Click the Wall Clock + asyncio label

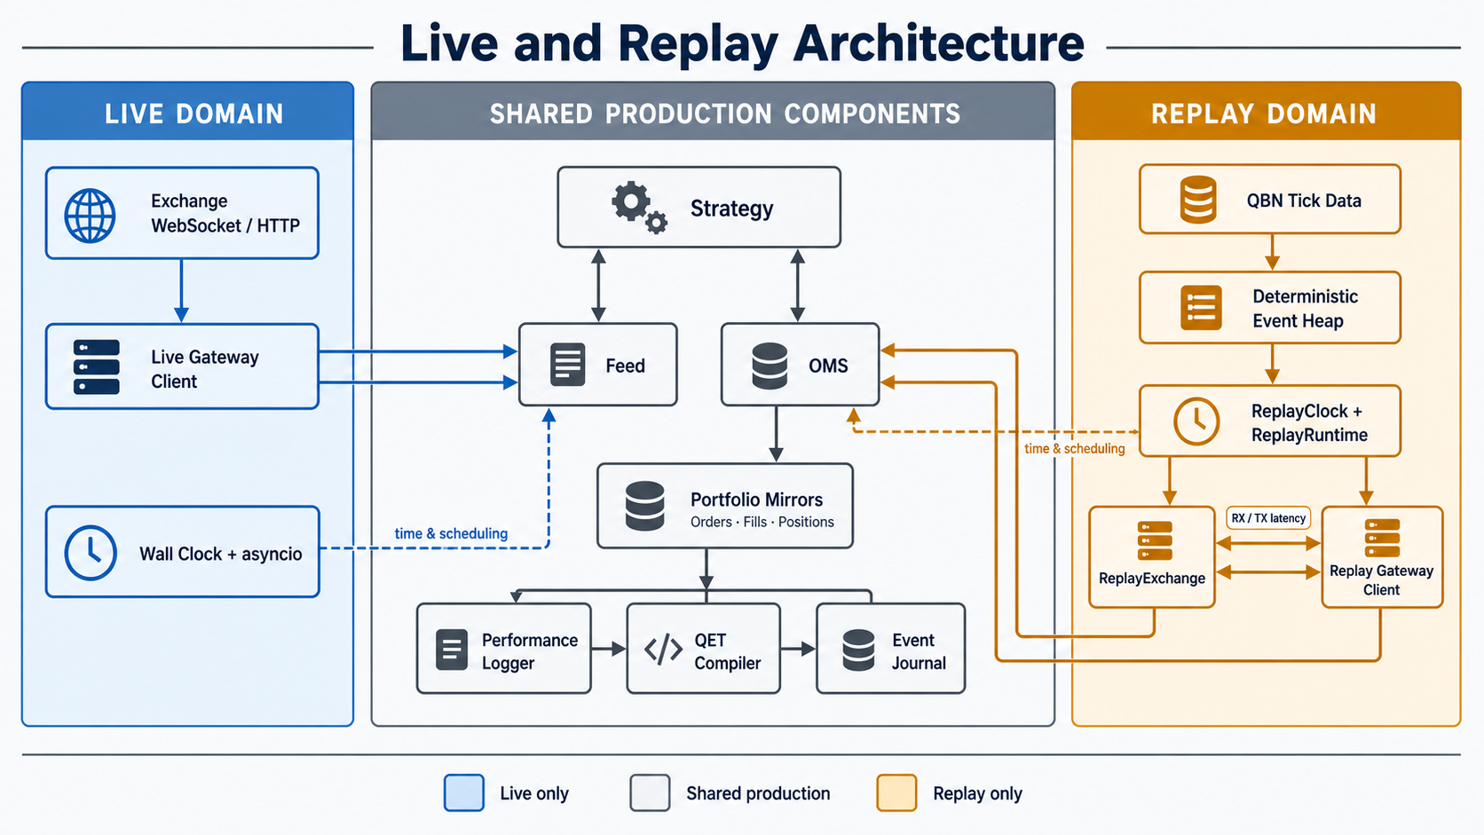[221, 554]
